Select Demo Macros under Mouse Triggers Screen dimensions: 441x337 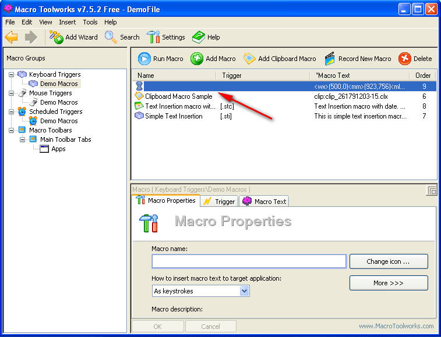point(59,102)
